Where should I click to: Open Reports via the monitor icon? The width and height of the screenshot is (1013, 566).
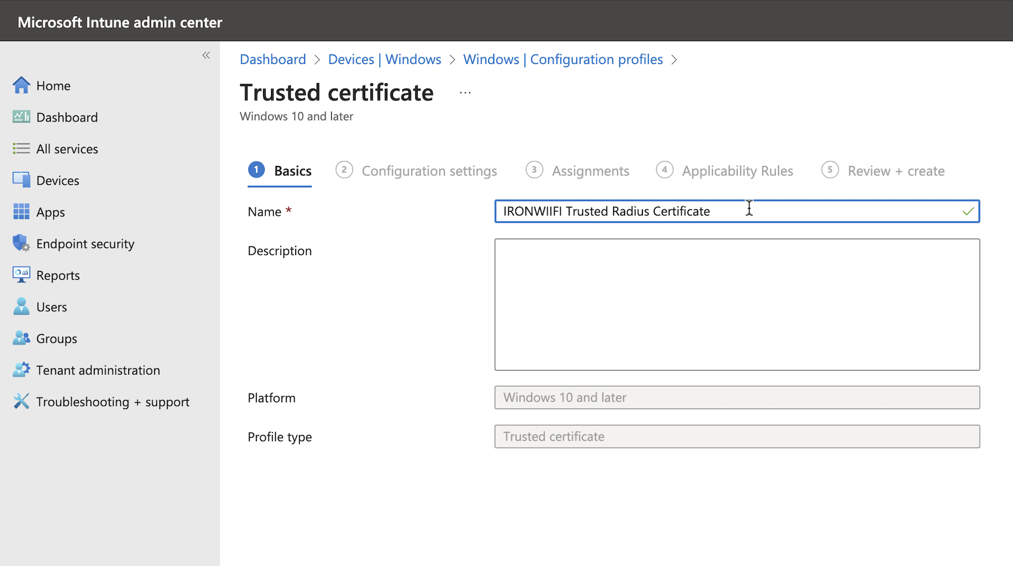(21, 275)
